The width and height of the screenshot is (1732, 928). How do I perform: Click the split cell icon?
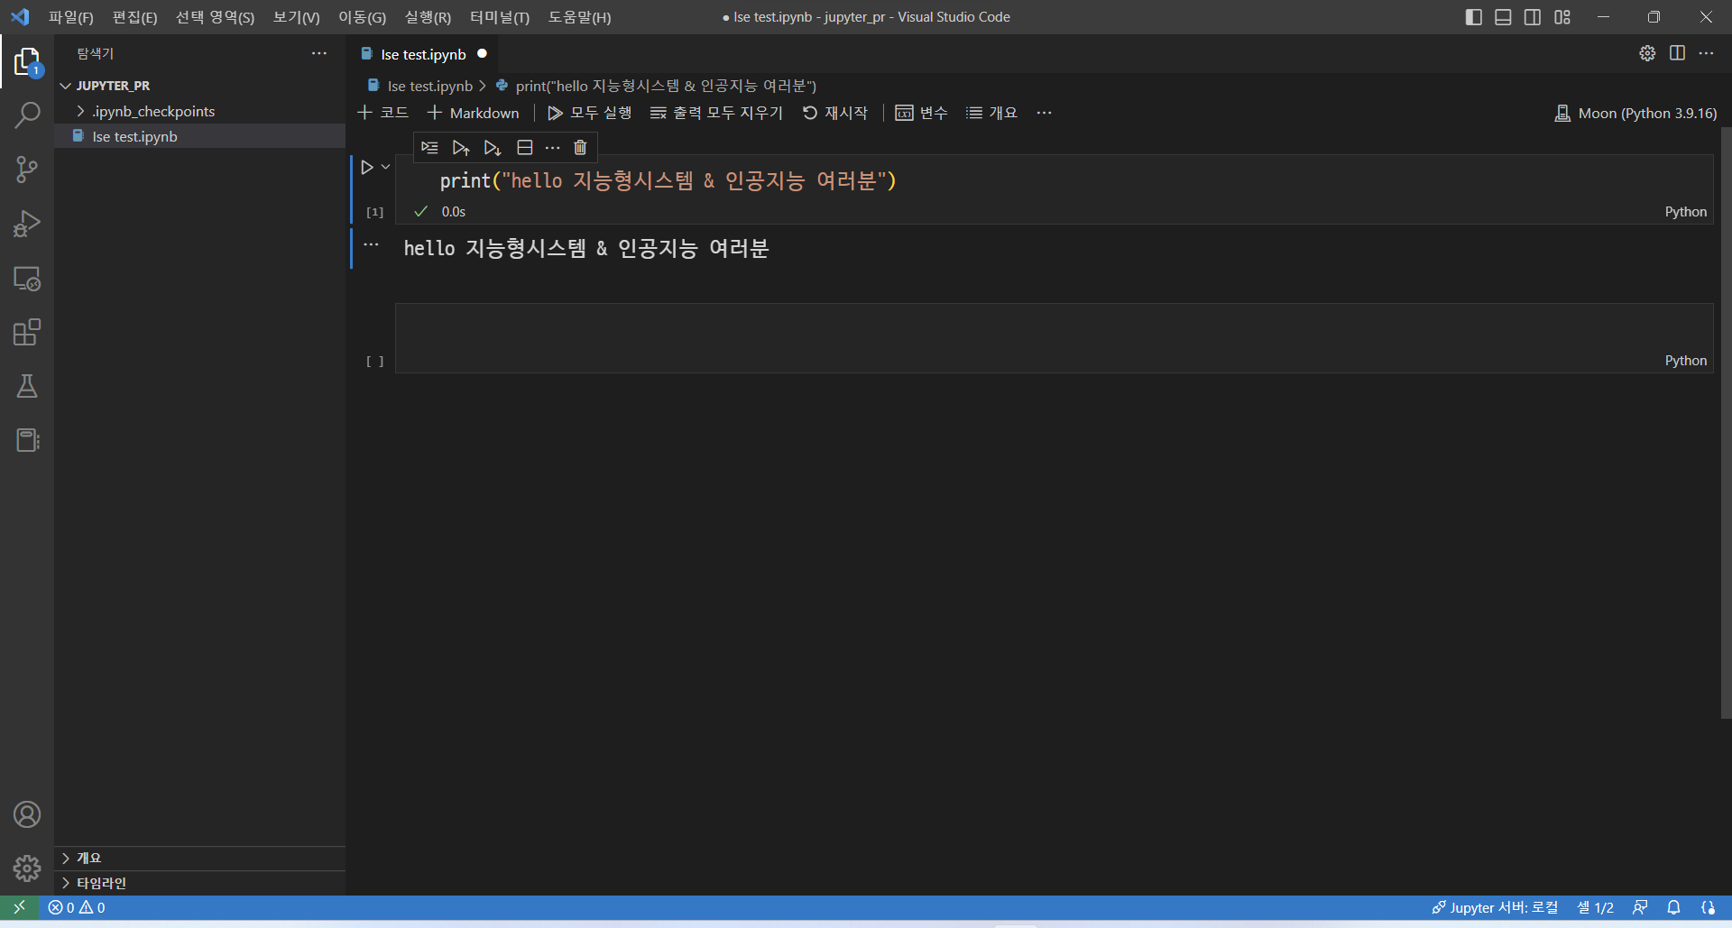point(524,147)
